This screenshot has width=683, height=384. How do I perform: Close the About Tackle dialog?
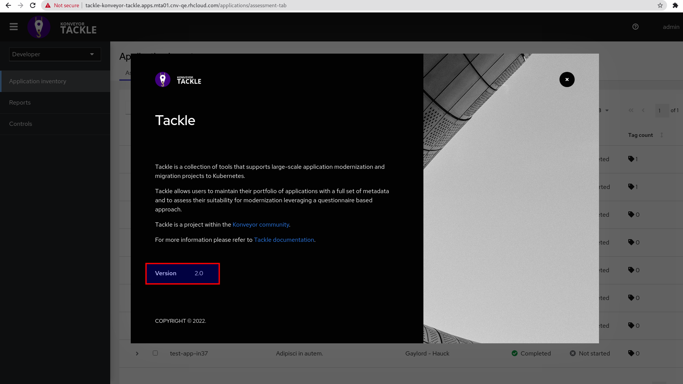pyautogui.click(x=567, y=79)
